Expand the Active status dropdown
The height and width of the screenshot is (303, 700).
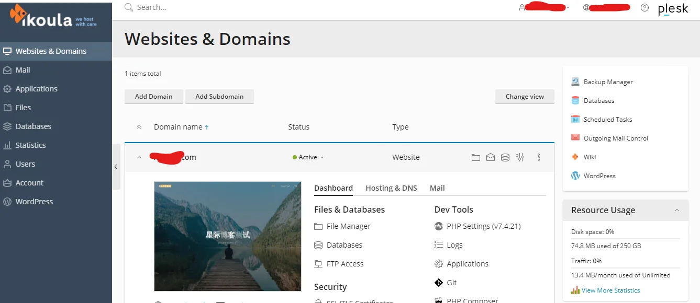308,157
